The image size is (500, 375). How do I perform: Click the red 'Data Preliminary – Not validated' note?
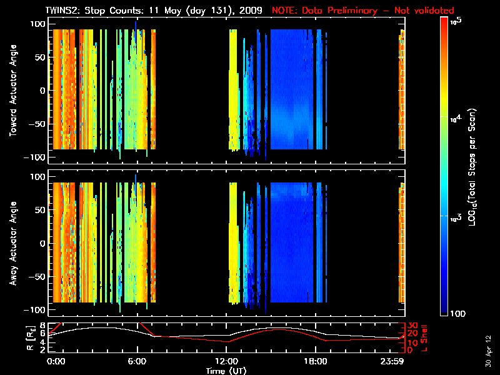point(362,11)
